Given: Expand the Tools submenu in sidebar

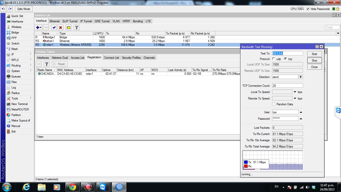Looking at the screenshot, I should tap(31, 98).
